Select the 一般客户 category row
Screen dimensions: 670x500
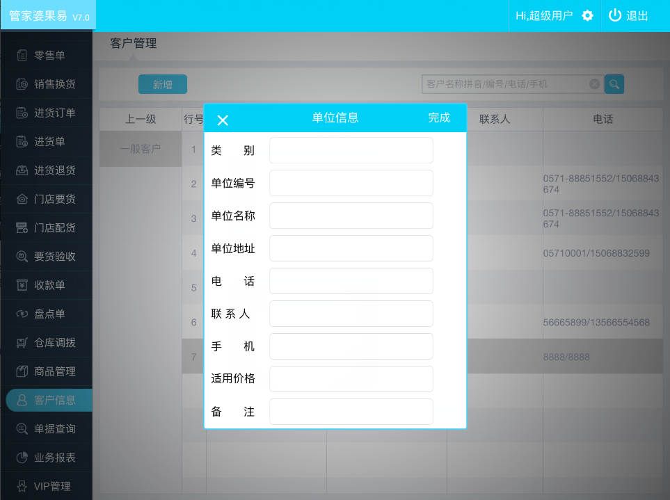(x=141, y=149)
